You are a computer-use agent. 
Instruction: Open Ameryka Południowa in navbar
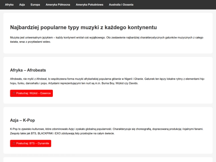pyautogui.click(x=90, y=5)
